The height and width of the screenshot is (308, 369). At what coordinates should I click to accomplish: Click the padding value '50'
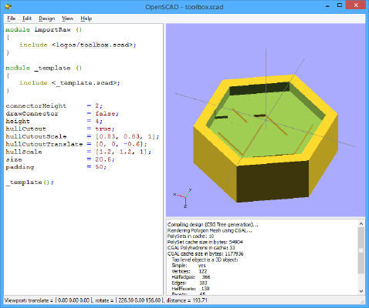[x=100, y=167]
